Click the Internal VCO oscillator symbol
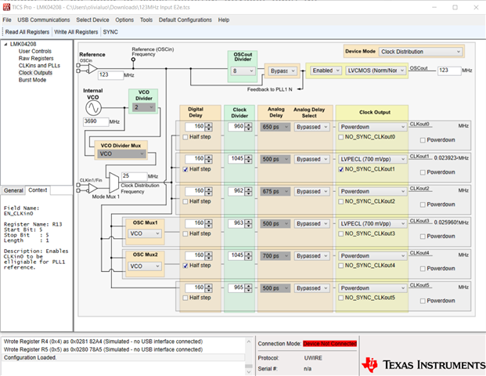The image size is (486, 376). pos(93,107)
